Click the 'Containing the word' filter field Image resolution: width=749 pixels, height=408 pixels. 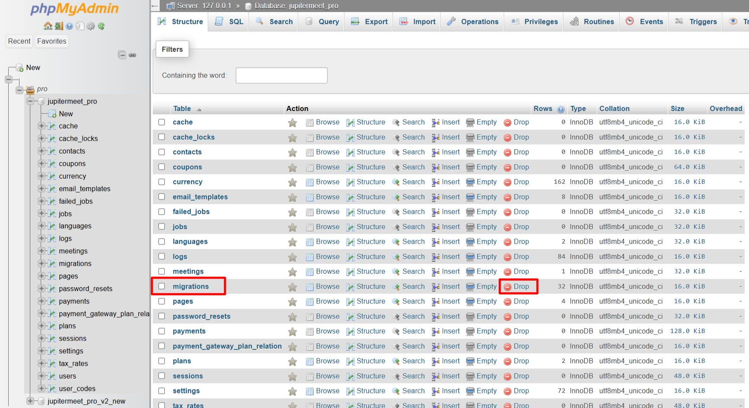(281, 75)
